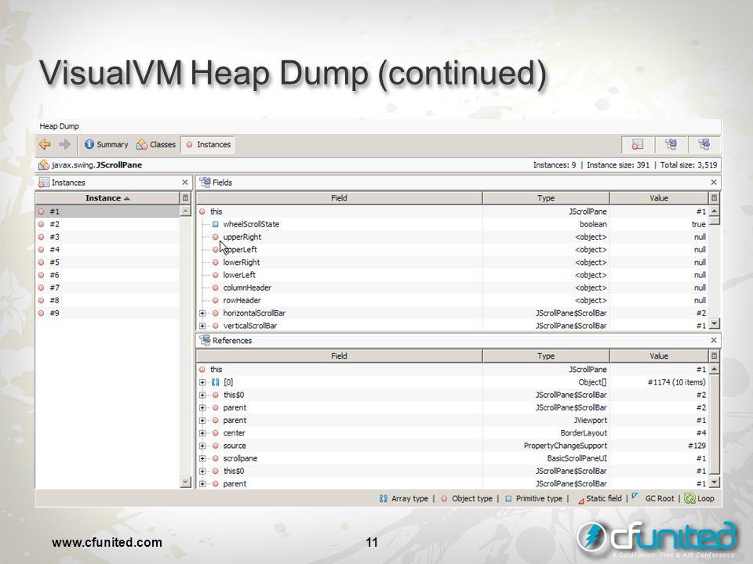Click the lowerLeft field row
Viewport: 753px width, 564px height.
(453, 275)
